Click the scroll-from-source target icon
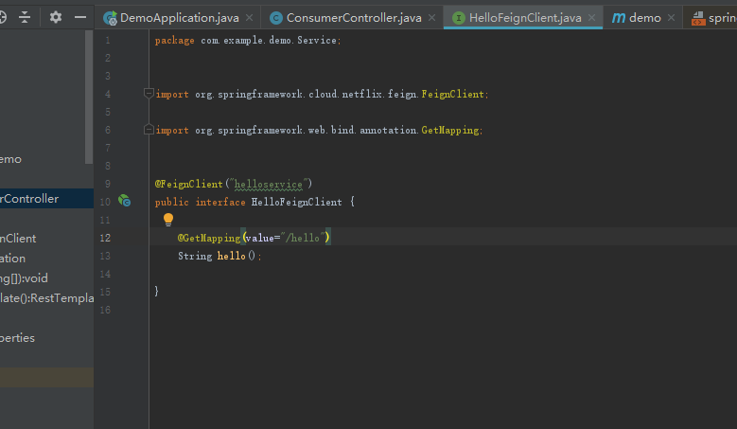 4,17
